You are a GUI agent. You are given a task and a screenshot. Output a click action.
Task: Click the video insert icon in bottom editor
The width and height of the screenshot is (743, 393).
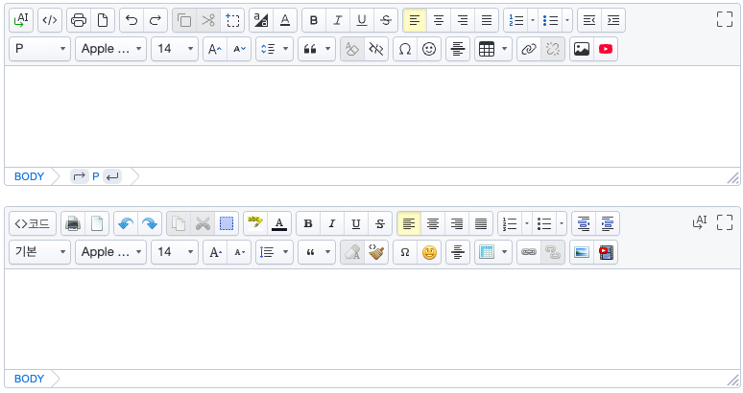606,252
